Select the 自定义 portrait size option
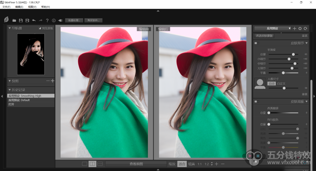 281,83
